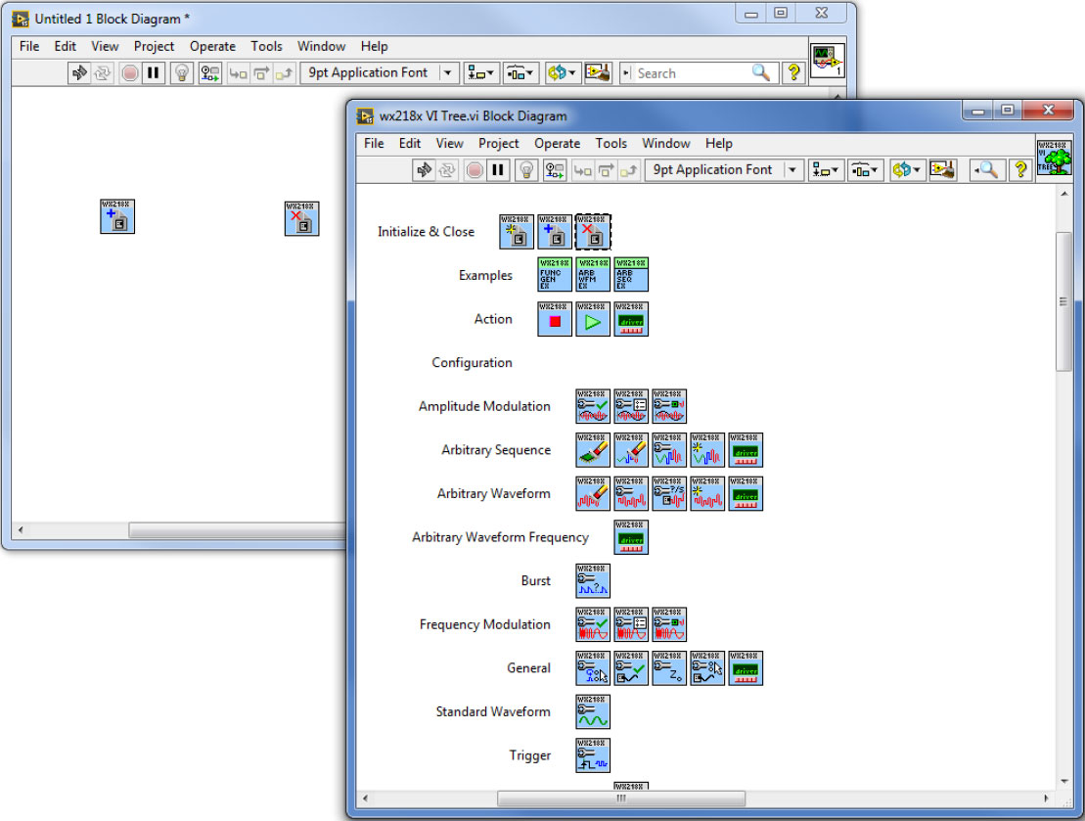Image resolution: width=1085 pixels, height=821 pixels.
Task: Select the Burst configuration VI icon
Action: pos(593,581)
